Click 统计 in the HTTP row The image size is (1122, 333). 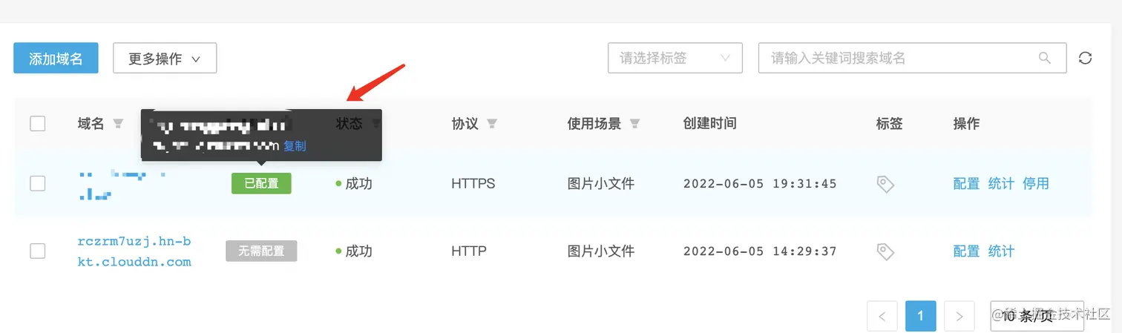click(1001, 251)
